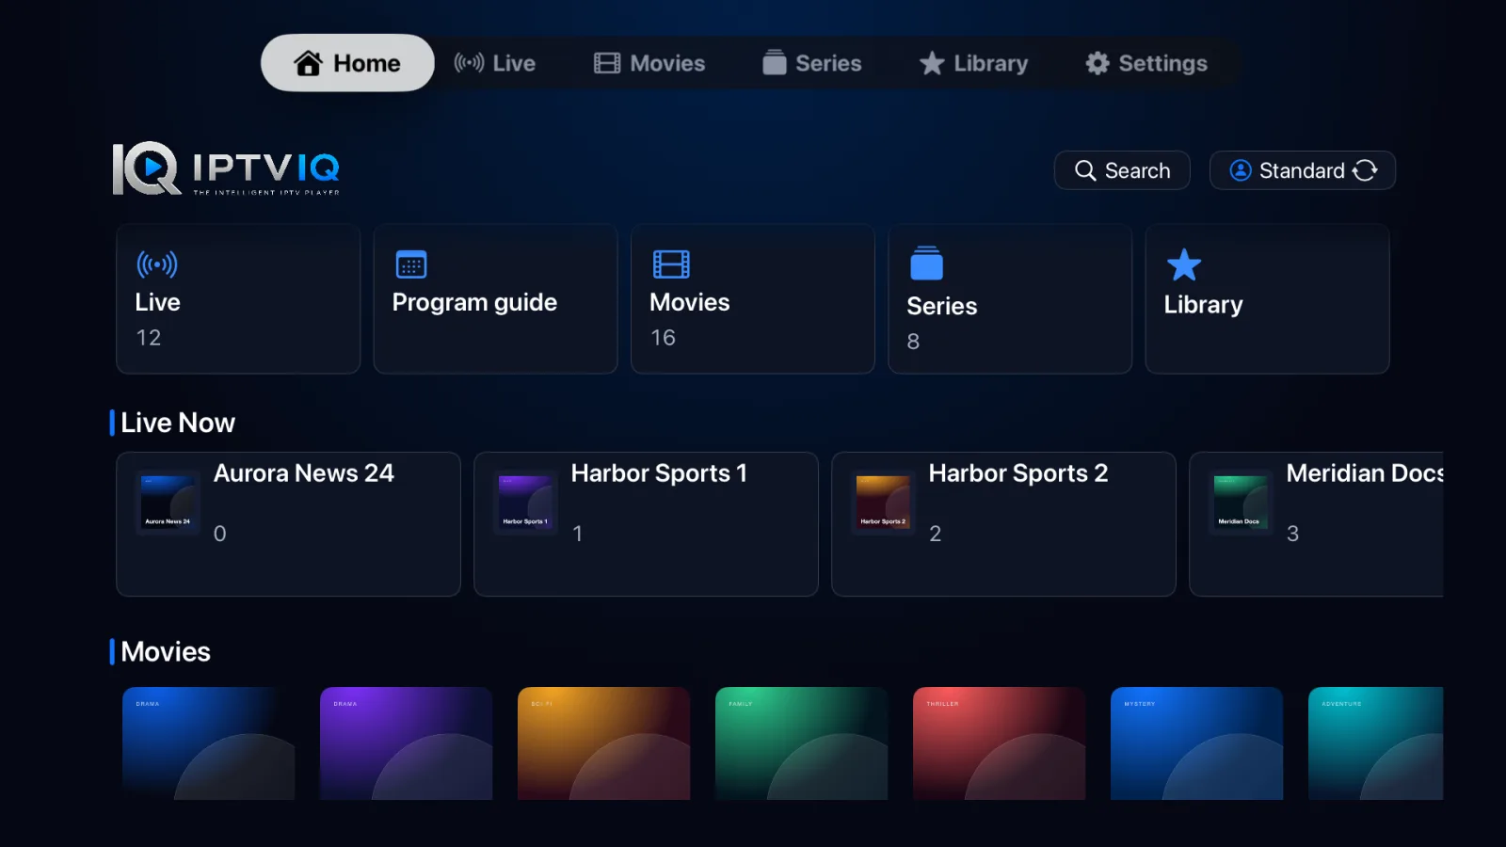
Task: Click the Standard profile user icon
Action: click(x=1241, y=170)
